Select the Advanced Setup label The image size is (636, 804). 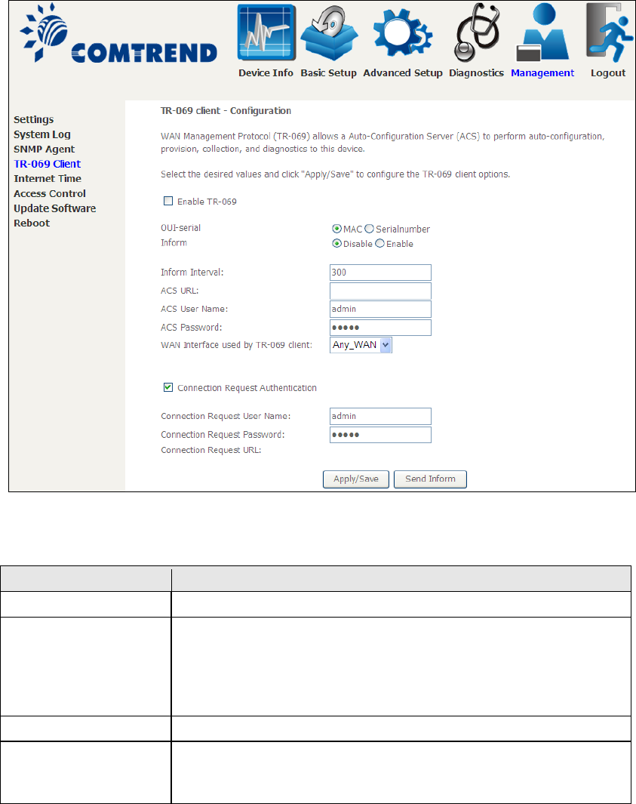[403, 72]
